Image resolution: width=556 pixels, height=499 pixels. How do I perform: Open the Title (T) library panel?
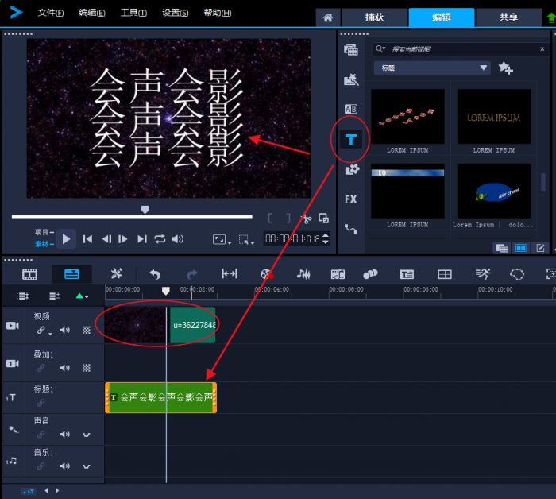(x=351, y=140)
